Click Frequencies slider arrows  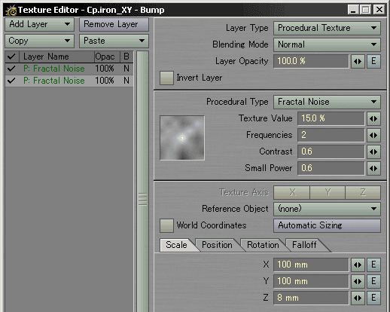373,135
